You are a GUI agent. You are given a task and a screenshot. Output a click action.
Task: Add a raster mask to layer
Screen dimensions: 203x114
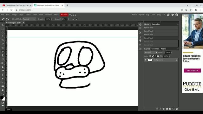pyautogui.click(x=167, y=109)
